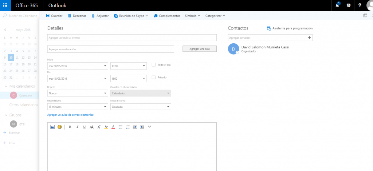Check the "Privado" checkbox
Viewport: 373px width, 171px height.
click(154, 77)
